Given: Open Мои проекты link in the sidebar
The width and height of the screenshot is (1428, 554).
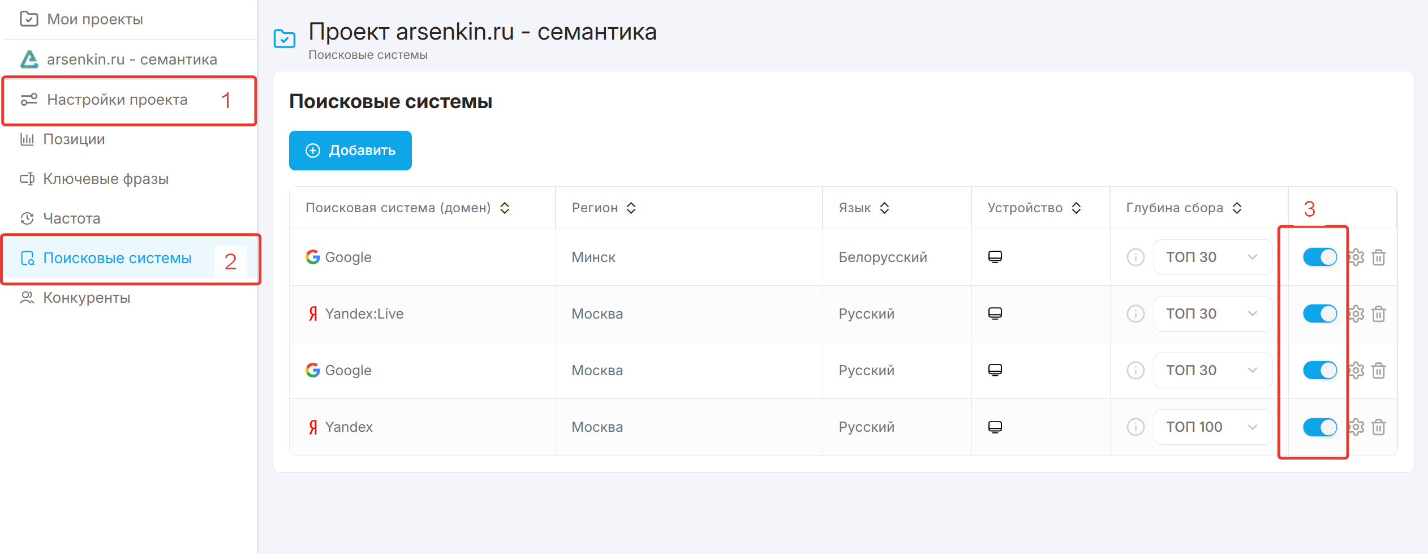Looking at the screenshot, I should [94, 19].
